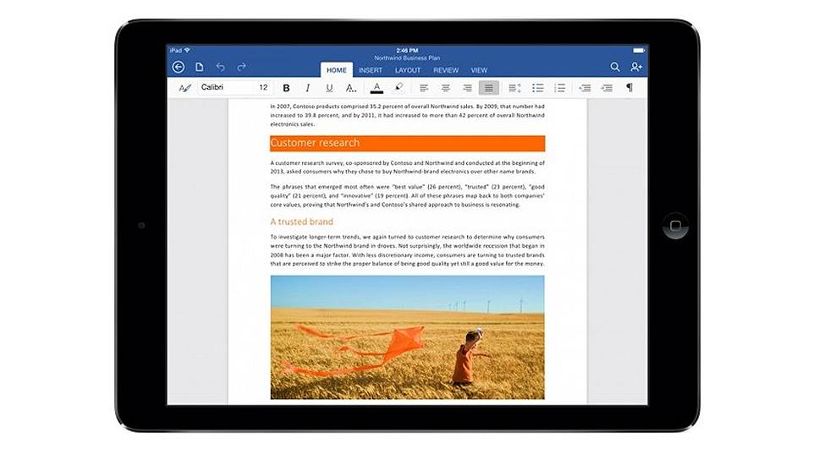The height and width of the screenshot is (460, 819).
Task: Open the font size 12 selector
Action: (263, 88)
